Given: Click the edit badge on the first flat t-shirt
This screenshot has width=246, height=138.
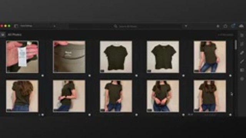Looking at the screenshot, I should point(102,71).
